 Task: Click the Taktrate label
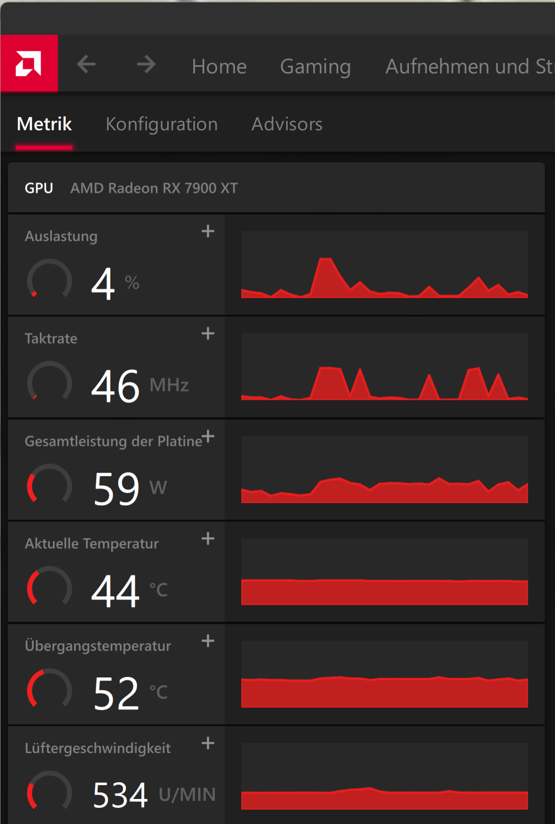[51, 338]
